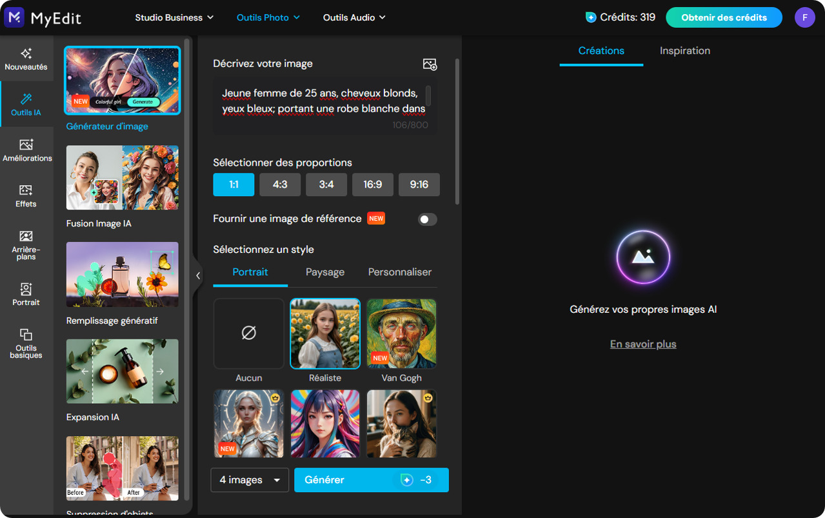Click the credits shield icon
This screenshot has width=825, height=518.
[591, 17]
